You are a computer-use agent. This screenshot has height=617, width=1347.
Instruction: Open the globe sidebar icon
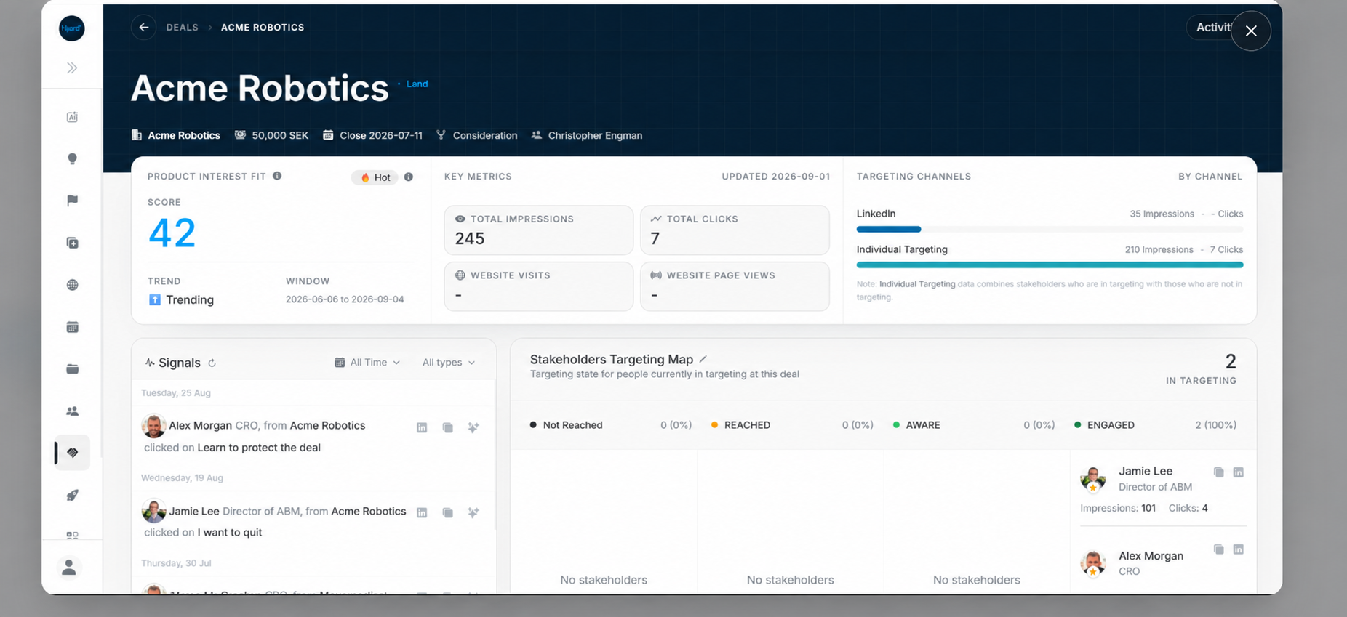point(72,285)
